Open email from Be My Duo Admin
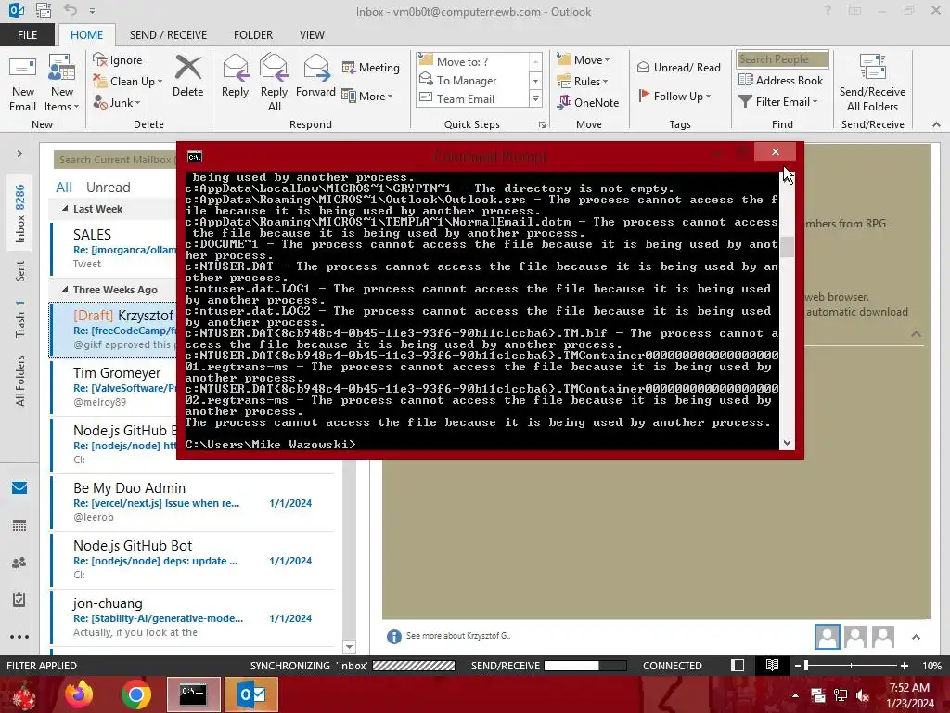 coord(193,502)
